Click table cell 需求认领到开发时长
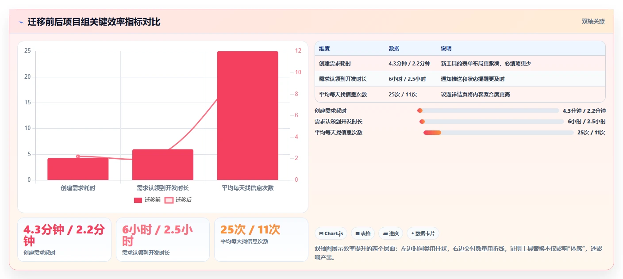 (343, 79)
